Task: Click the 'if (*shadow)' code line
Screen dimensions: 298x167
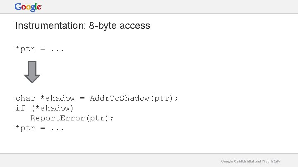Action: click(x=45, y=108)
